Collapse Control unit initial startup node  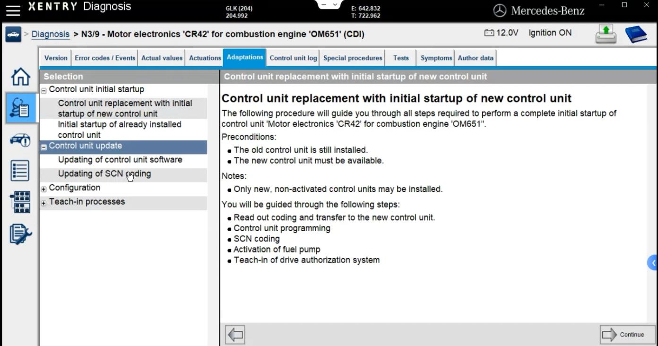pyautogui.click(x=44, y=90)
